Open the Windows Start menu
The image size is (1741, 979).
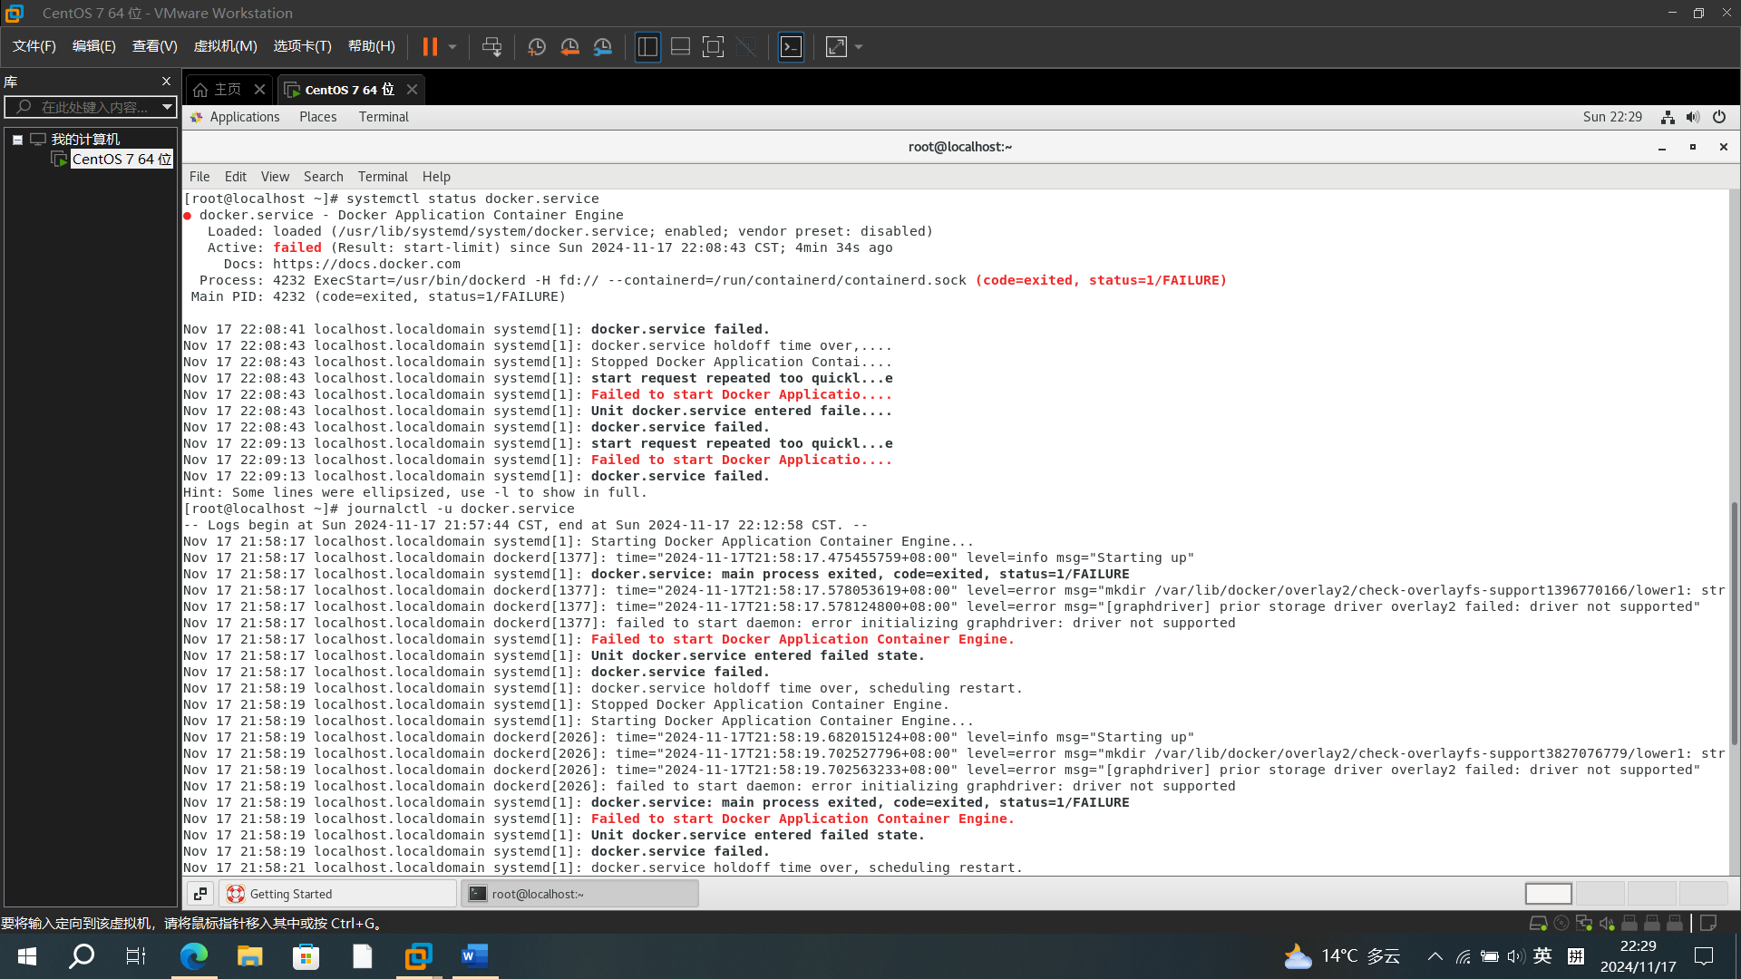(x=27, y=956)
